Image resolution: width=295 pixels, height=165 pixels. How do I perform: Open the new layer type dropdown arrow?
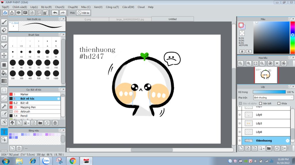pyautogui.click(x=264, y=149)
